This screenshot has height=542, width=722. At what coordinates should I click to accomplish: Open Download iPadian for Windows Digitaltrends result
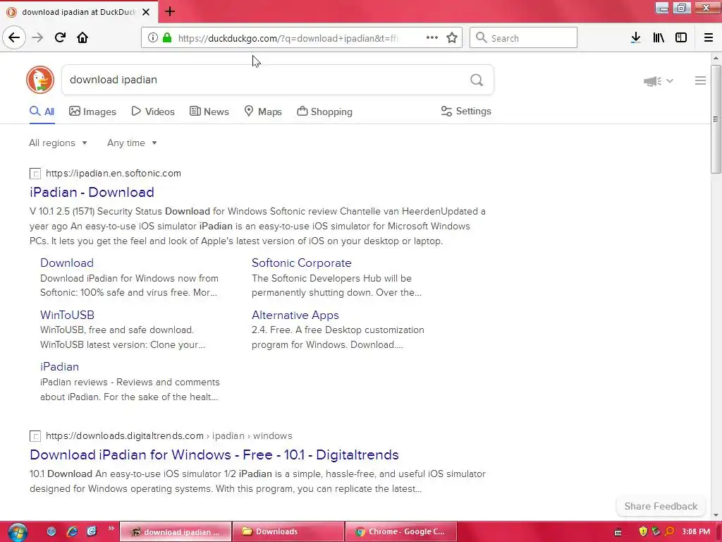pyautogui.click(x=214, y=454)
